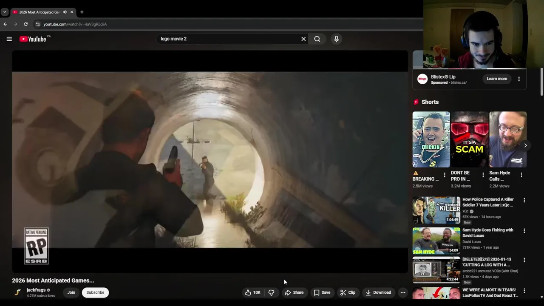
Task: Open the YouTube guide hamburger menu
Action: (x=9, y=39)
